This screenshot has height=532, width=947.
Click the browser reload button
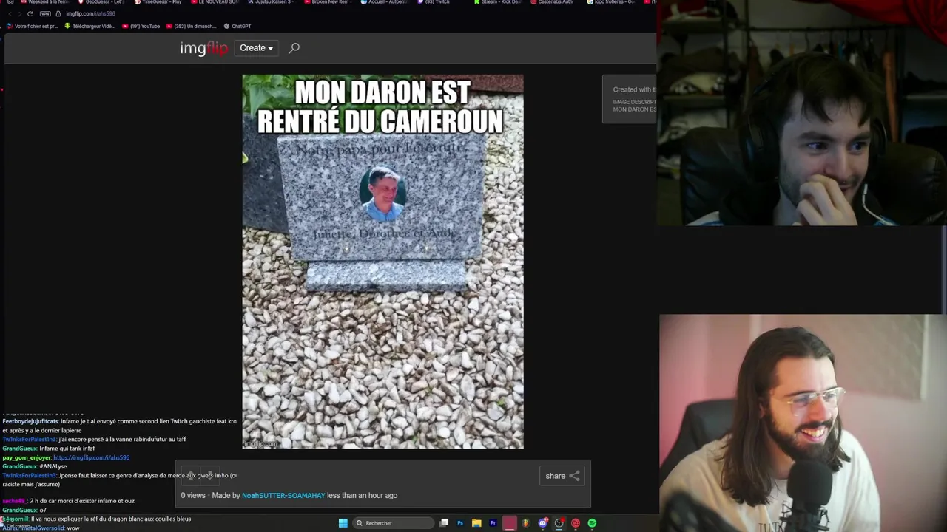click(x=30, y=13)
